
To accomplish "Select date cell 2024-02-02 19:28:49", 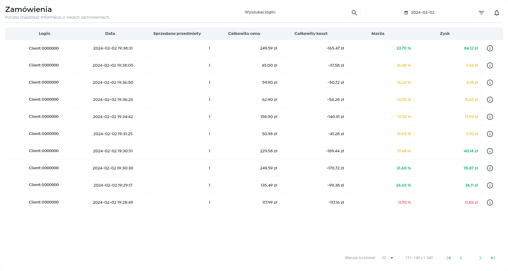I will click(x=113, y=202).
